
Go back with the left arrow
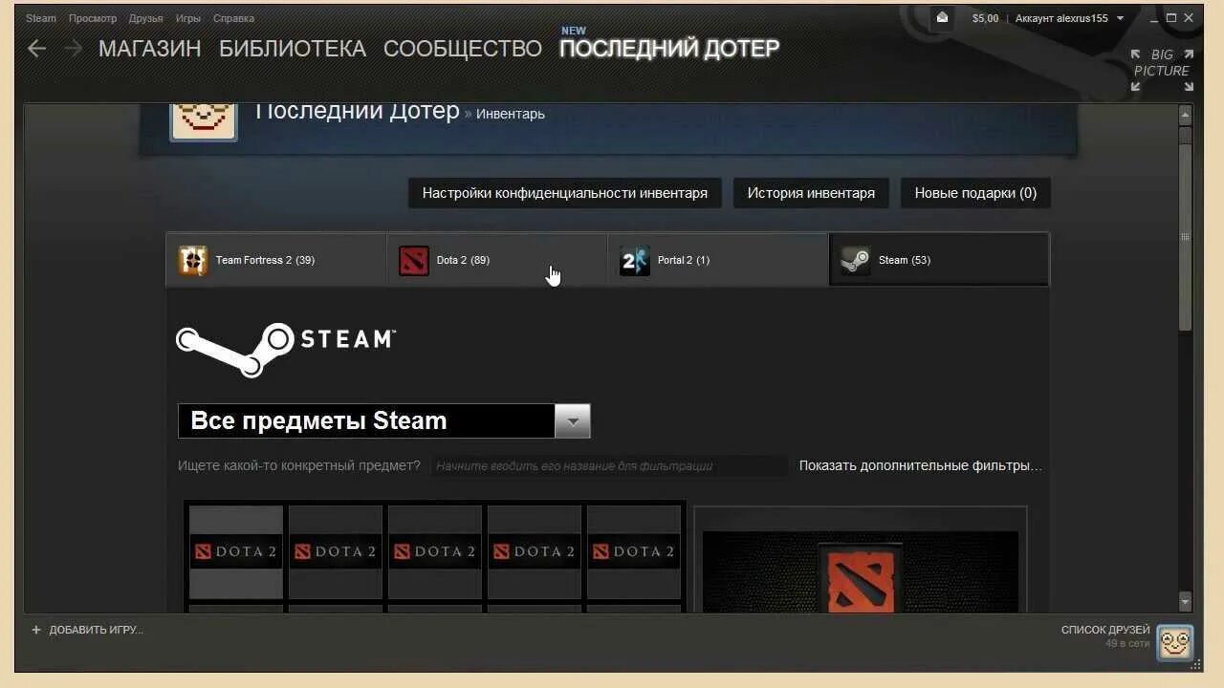point(36,48)
